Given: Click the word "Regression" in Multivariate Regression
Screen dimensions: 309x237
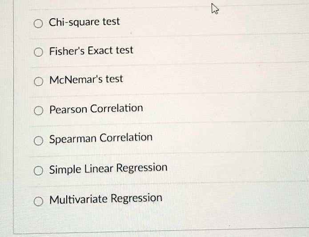Looking at the screenshot, I should tap(136, 198).
